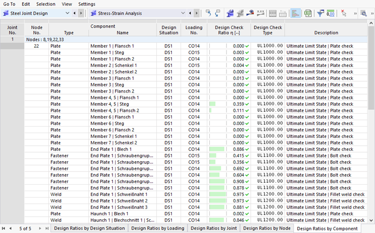375x233 pixels.
Task: Open the Go To menu
Action: [x=9, y=4]
